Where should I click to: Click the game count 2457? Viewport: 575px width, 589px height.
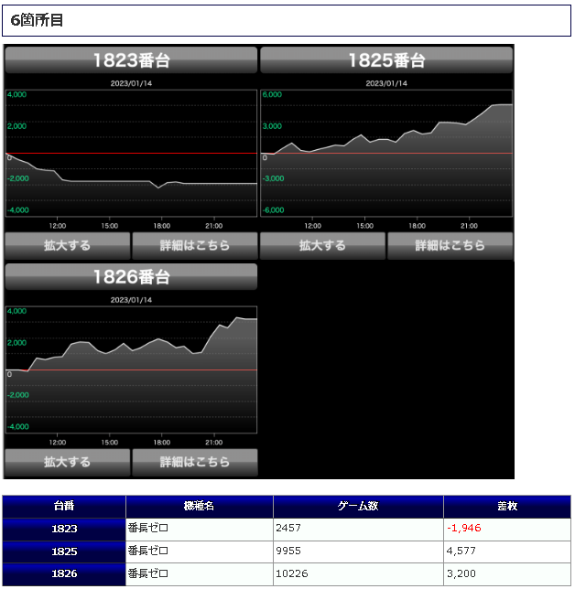point(288,528)
